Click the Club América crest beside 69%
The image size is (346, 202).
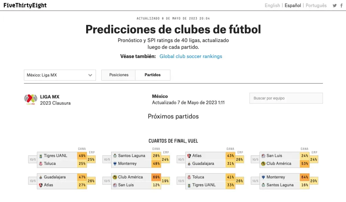tap(115, 177)
